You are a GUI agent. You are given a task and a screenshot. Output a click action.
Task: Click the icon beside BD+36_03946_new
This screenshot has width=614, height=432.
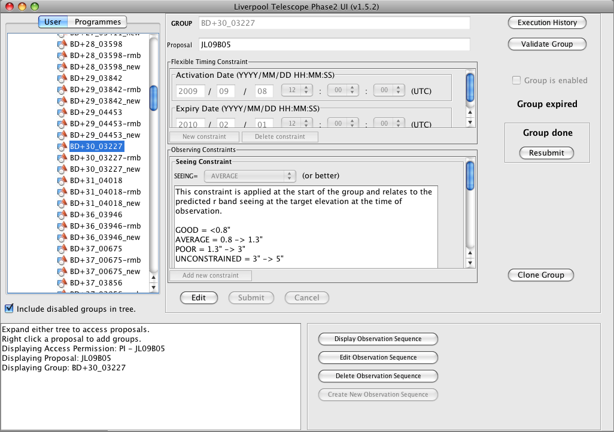[x=62, y=237]
